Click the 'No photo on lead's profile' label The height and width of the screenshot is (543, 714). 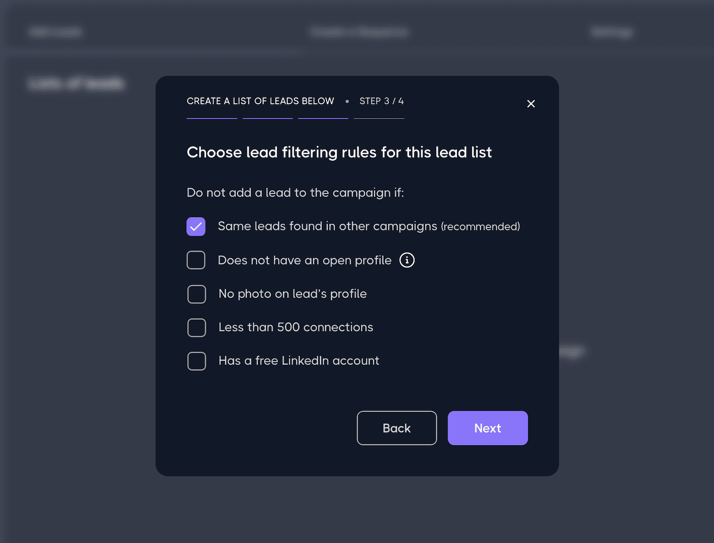292,294
